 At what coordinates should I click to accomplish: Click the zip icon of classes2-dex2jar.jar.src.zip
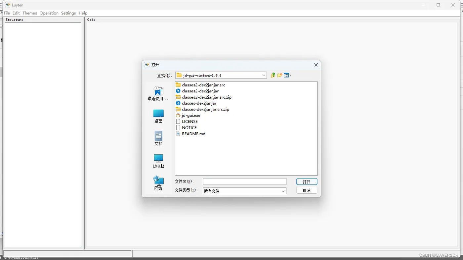point(178,97)
